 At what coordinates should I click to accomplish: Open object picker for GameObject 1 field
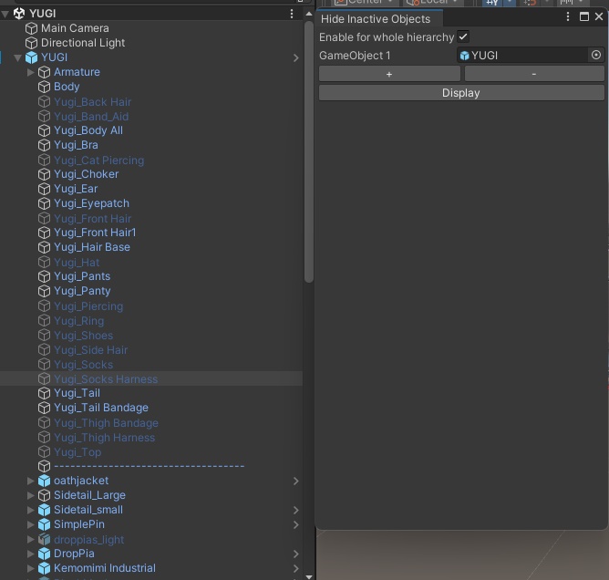point(596,55)
